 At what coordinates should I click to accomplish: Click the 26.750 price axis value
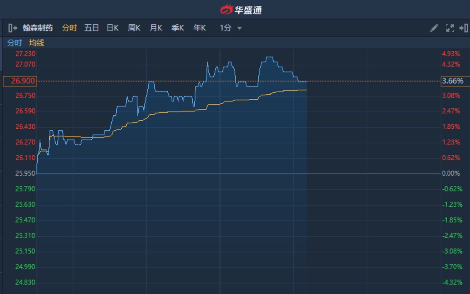coord(25,96)
